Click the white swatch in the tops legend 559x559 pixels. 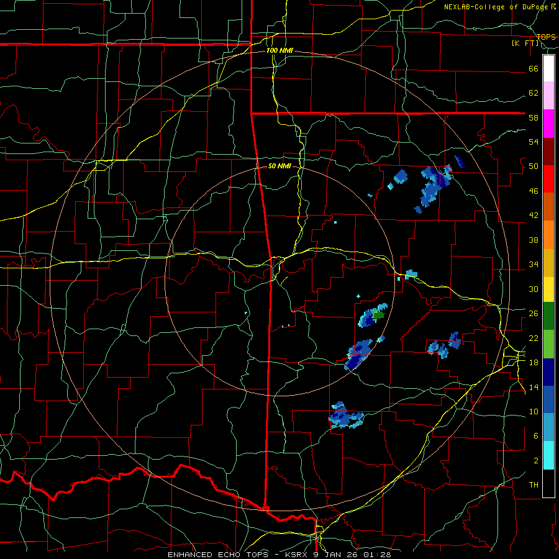(548, 68)
